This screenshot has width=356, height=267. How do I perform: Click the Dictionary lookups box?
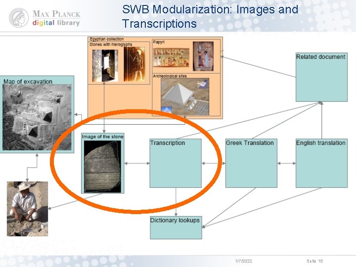click(x=176, y=227)
